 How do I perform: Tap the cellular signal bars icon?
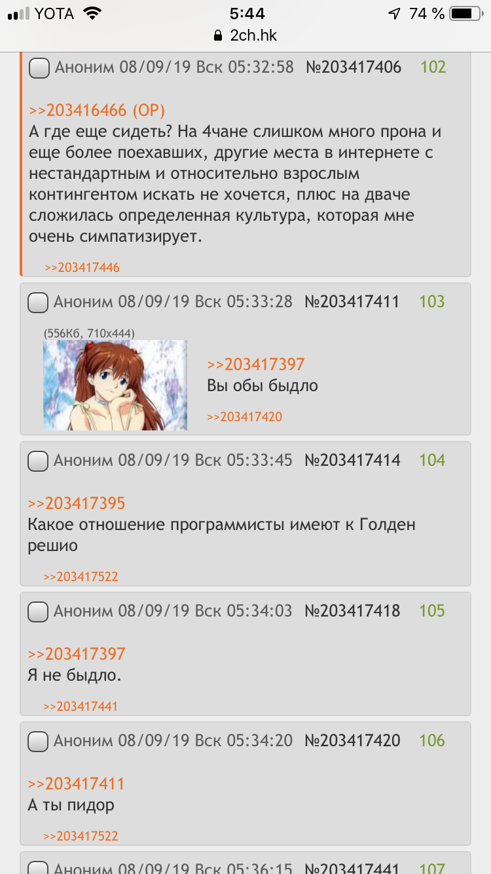click(18, 14)
